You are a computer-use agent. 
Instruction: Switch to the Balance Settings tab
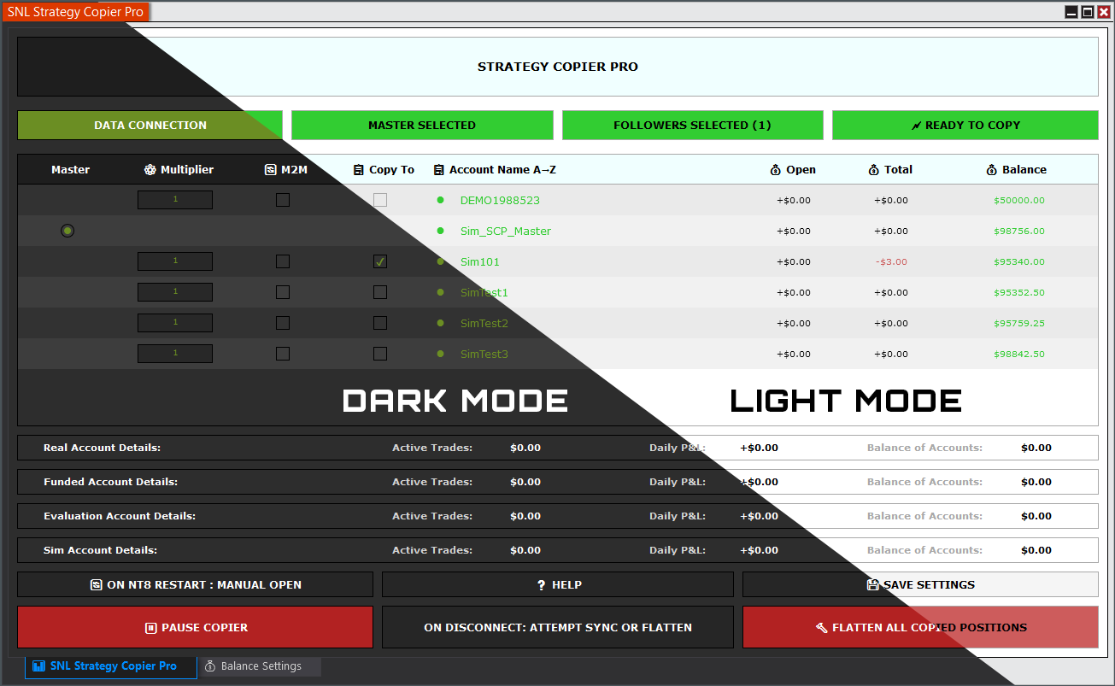(x=260, y=665)
